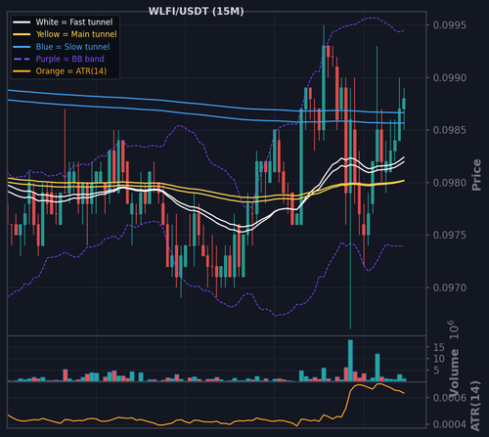The width and height of the screenshot is (489, 437).
Task: Click the Price axis title
Action: [476, 175]
